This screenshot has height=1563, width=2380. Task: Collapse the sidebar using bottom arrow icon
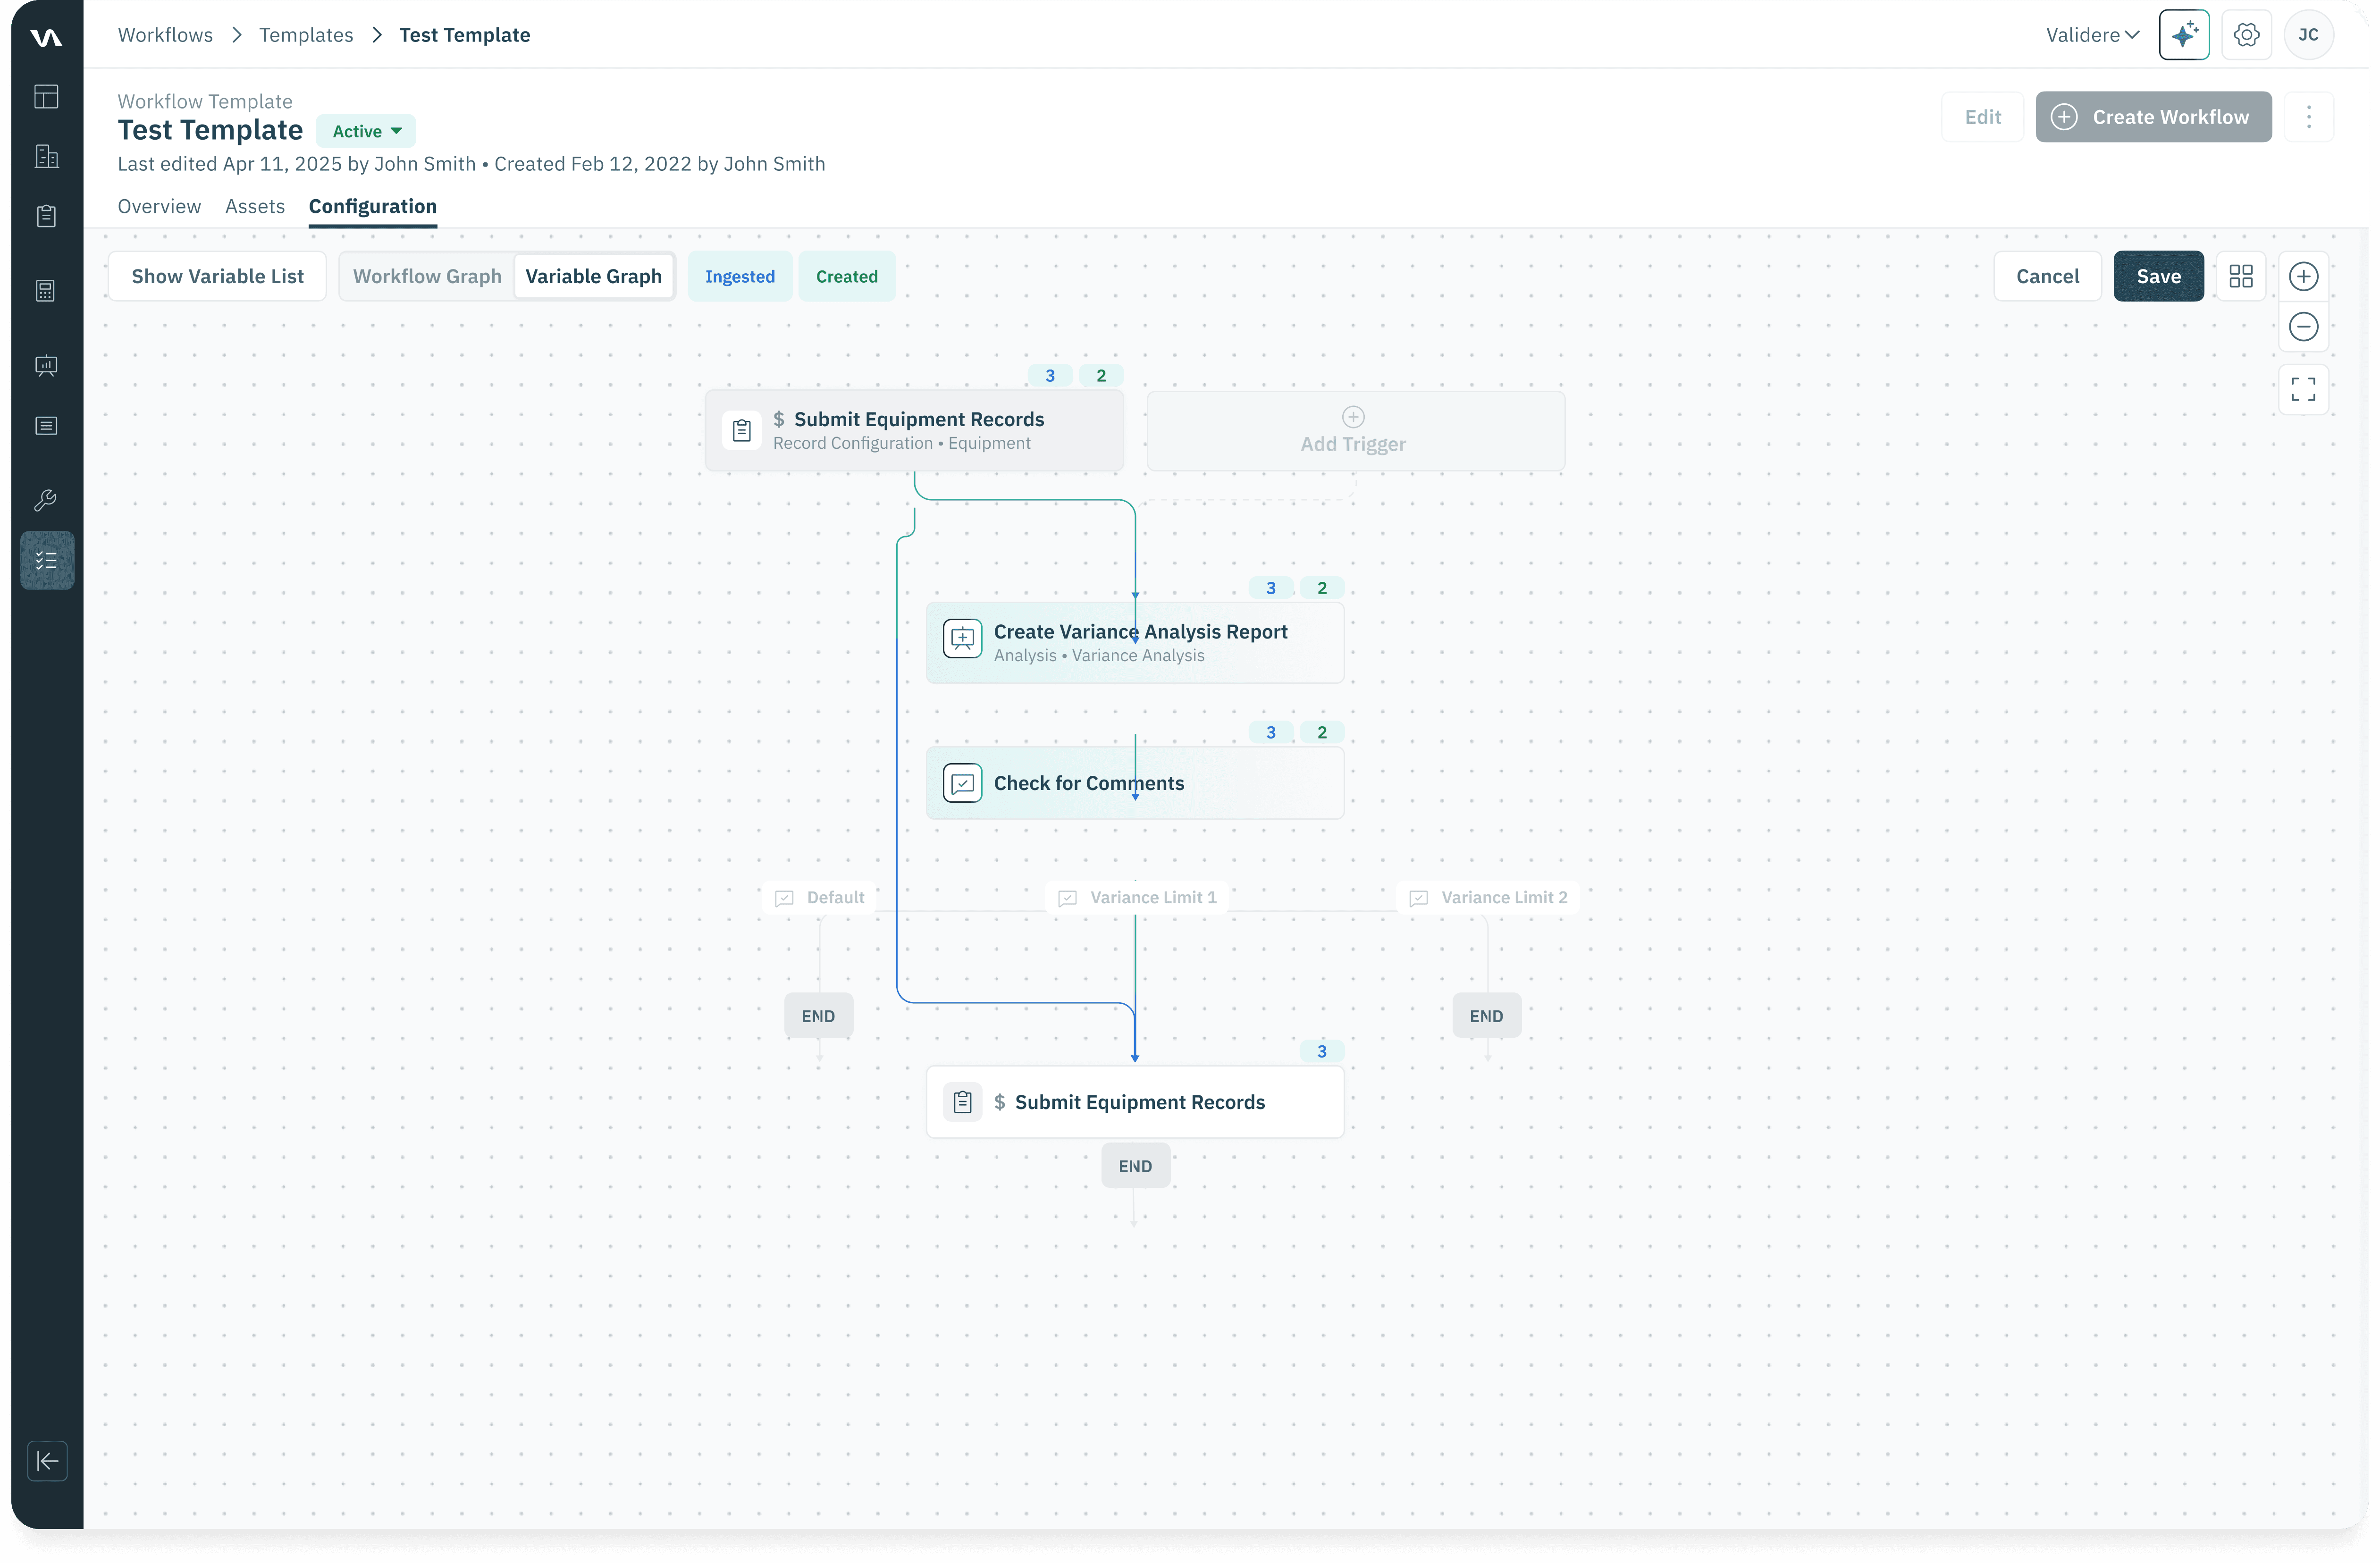point(47,1461)
